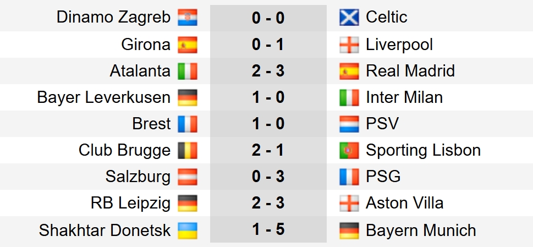Click the English flag next to Liverpool

(x=350, y=45)
